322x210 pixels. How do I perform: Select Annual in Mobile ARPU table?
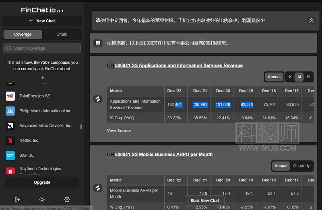coord(281,166)
